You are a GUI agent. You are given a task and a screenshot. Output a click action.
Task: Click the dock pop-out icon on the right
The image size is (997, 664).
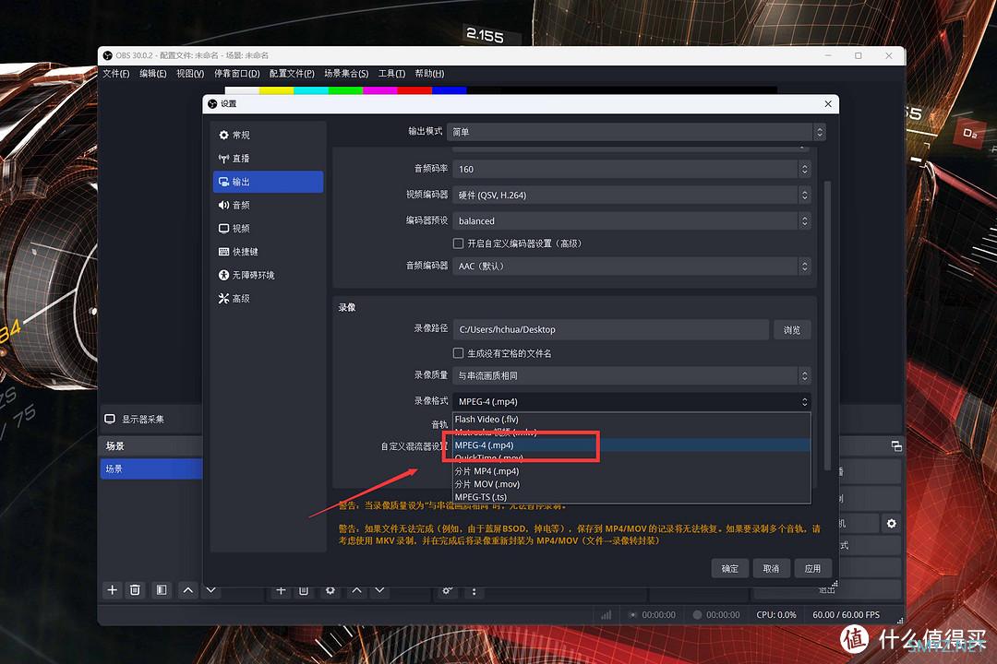[896, 446]
